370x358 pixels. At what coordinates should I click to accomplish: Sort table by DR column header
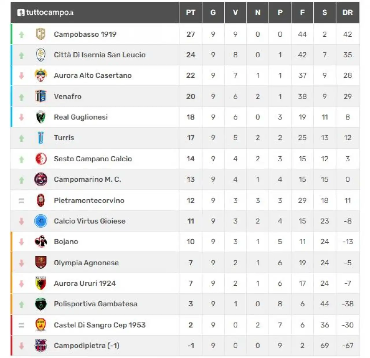tap(347, 12)
